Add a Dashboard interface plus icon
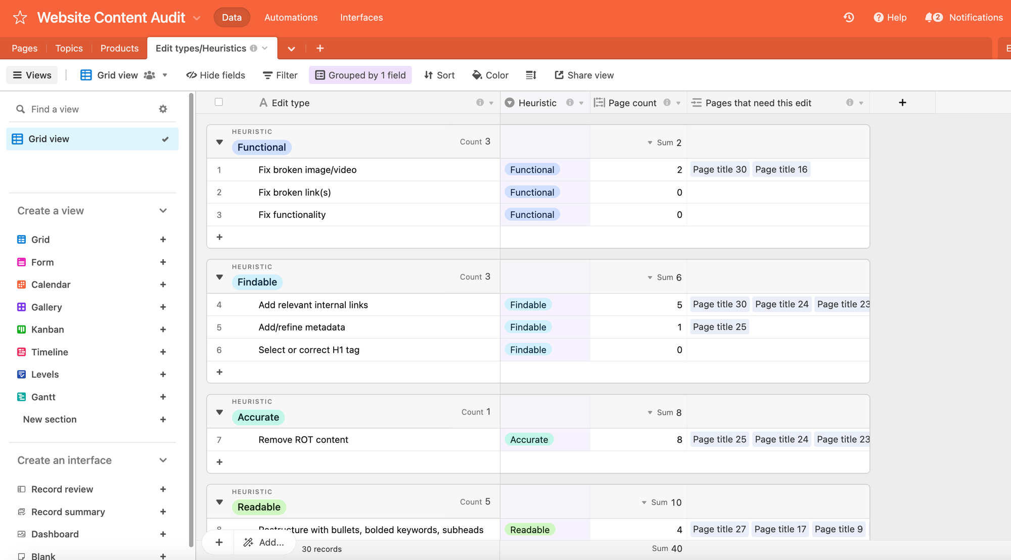1011x560 pixels. [163, 534]
